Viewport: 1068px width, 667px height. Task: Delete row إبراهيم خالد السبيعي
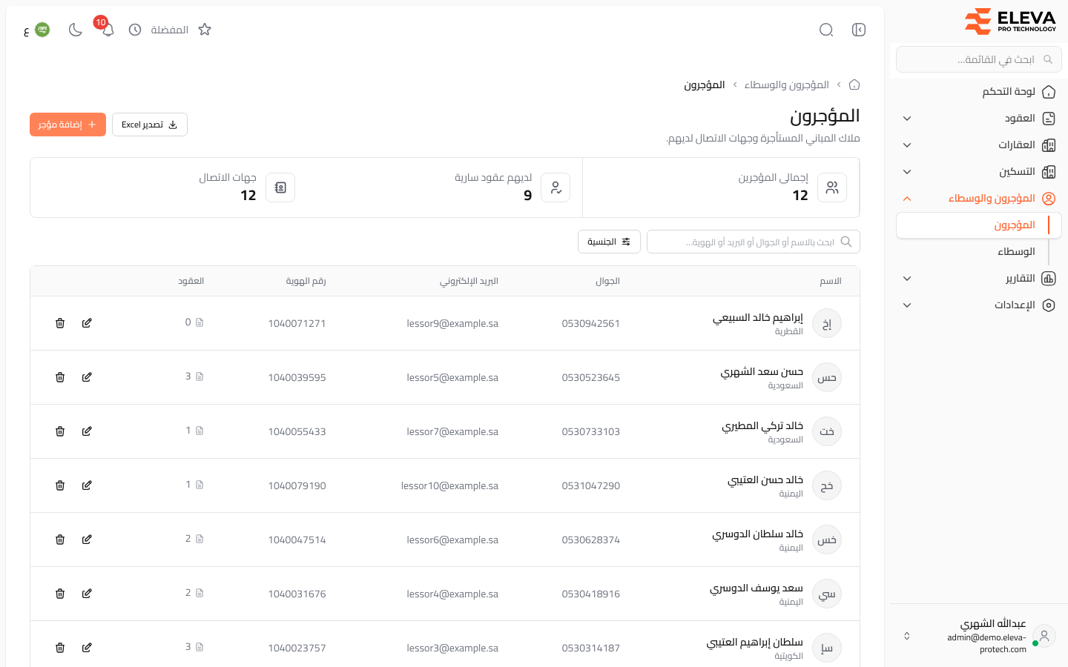pyautogui.click(x=60, y=323)
